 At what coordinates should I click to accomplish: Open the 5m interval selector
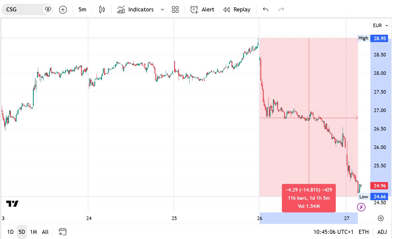(x=82, y=10)
